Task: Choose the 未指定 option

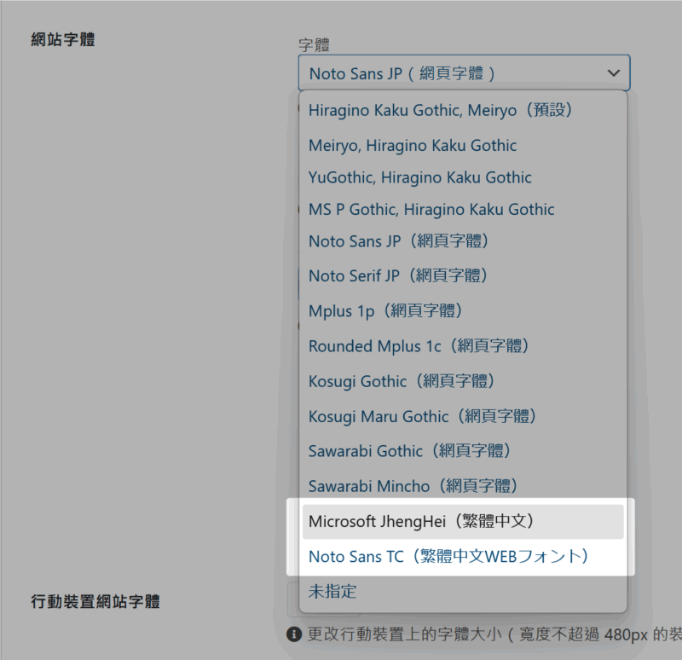Action: [x=463, y=592]
